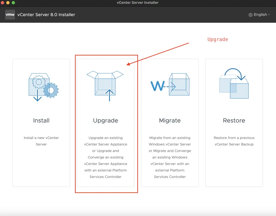This screenshot has height=216, width=276.
Task: Close the installer with the red button
Action: point(3,3)
